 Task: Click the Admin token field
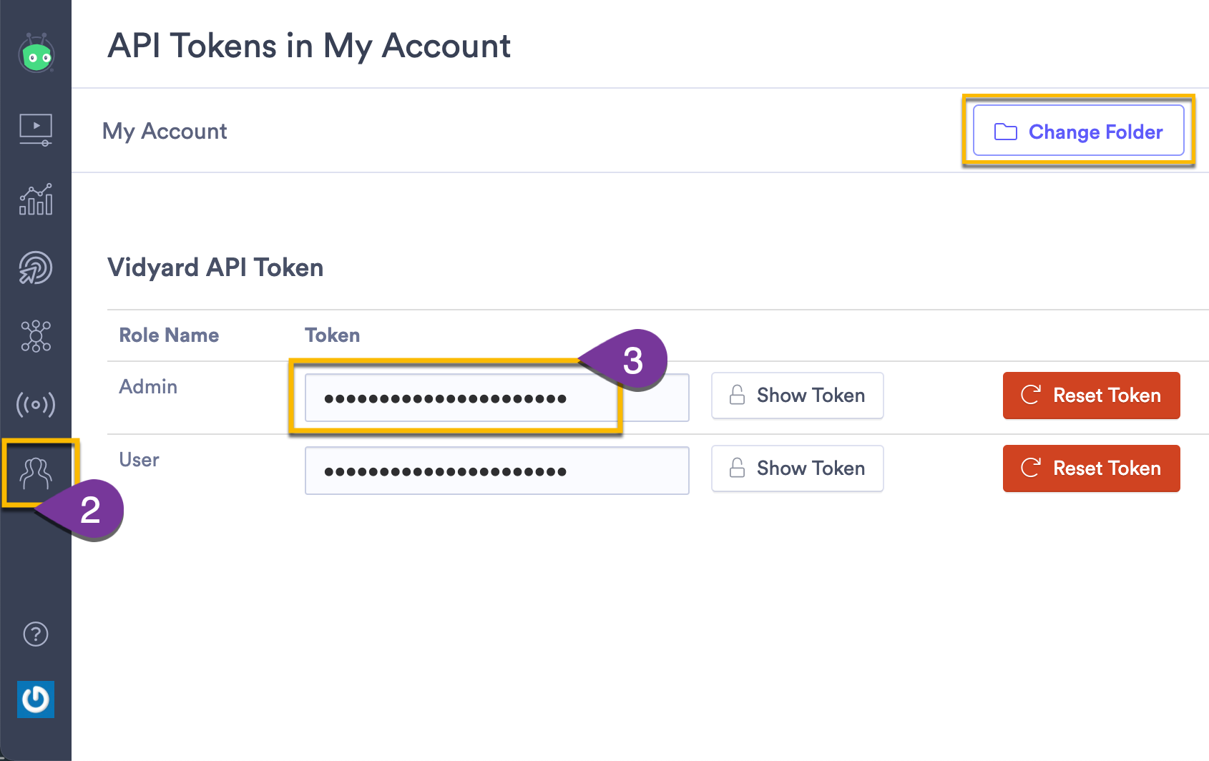tap(458, 398)
